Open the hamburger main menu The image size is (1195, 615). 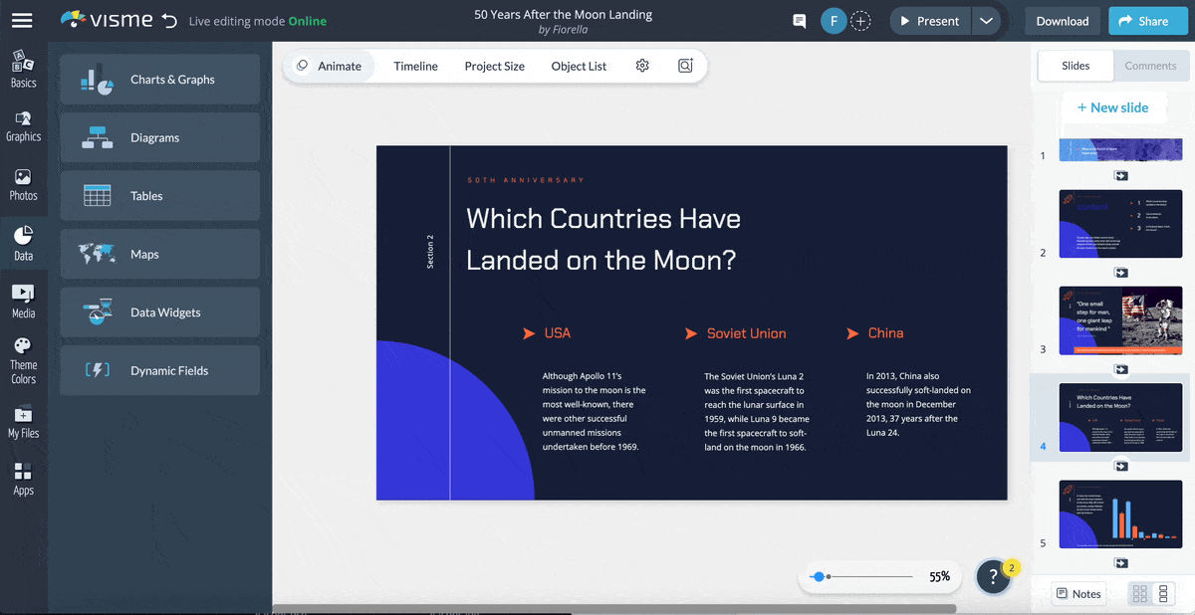point(22,20)
